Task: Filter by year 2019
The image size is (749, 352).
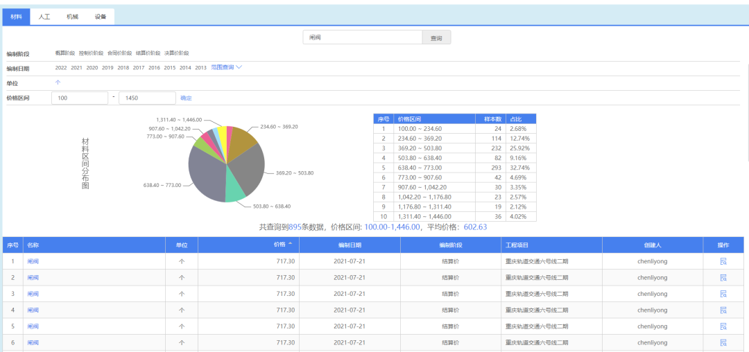Action: [107, 68]
